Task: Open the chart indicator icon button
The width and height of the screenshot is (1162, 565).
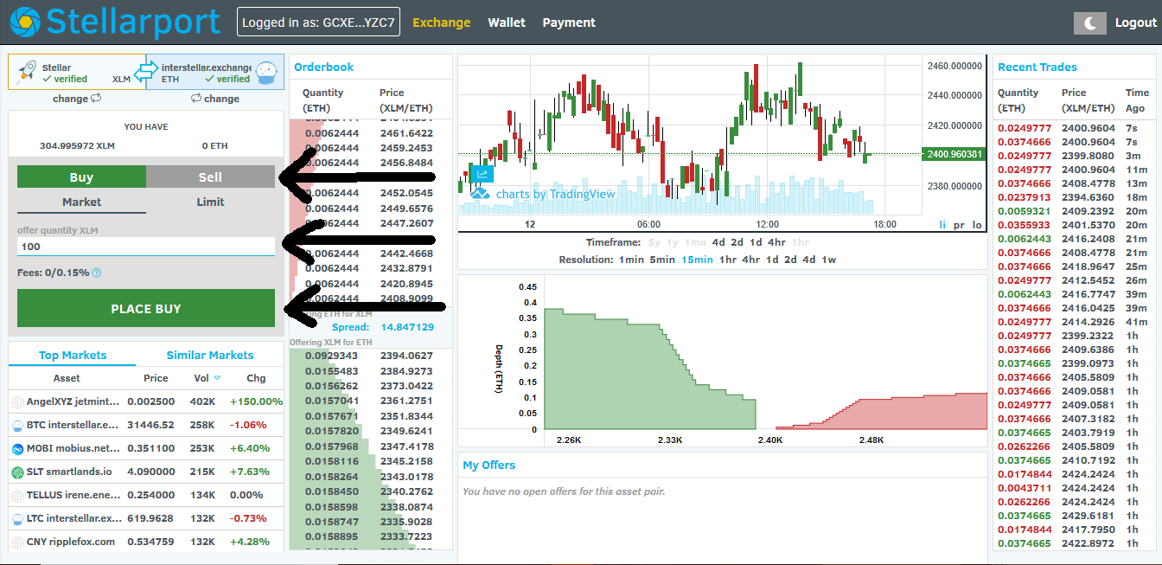Action: 482,174
